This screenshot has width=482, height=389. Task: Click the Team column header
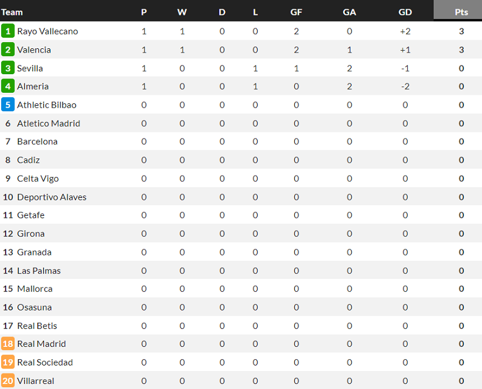[12, 12]
